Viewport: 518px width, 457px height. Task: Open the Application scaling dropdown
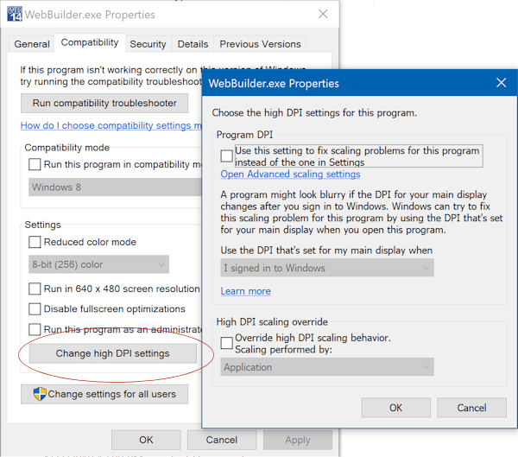coord(327,367)
